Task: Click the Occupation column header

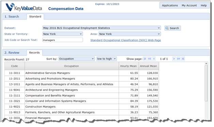Action: [x=72, y=66]
